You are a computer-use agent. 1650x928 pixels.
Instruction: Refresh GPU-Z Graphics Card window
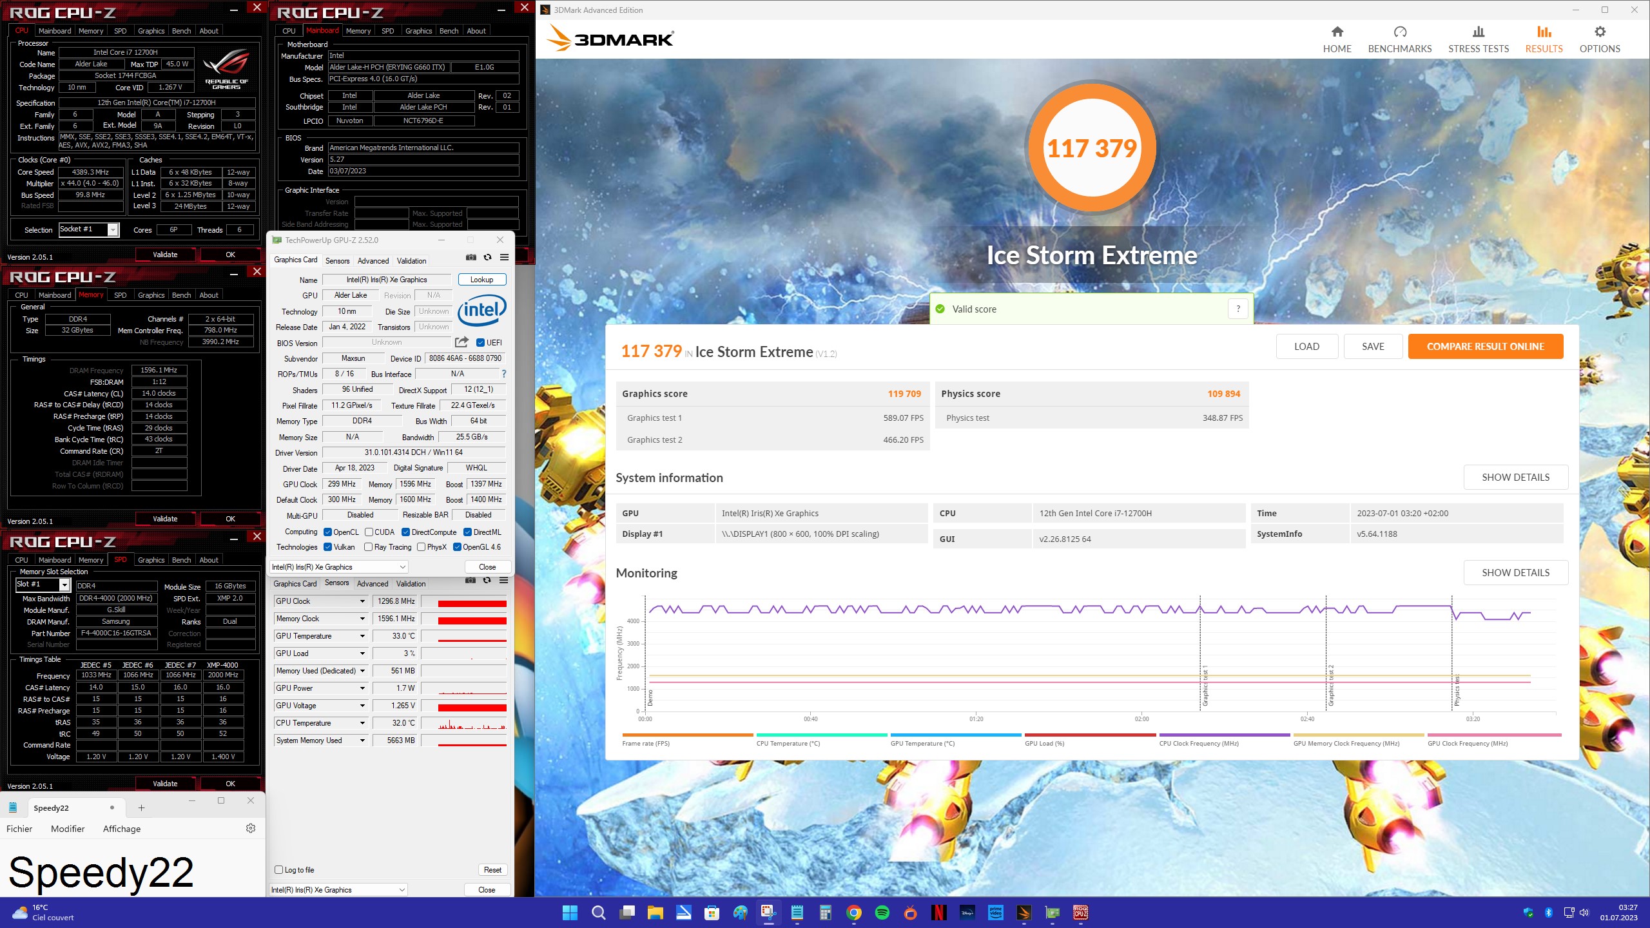(487, 257)
